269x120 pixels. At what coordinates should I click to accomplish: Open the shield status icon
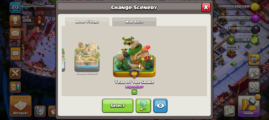coord(40,111)
